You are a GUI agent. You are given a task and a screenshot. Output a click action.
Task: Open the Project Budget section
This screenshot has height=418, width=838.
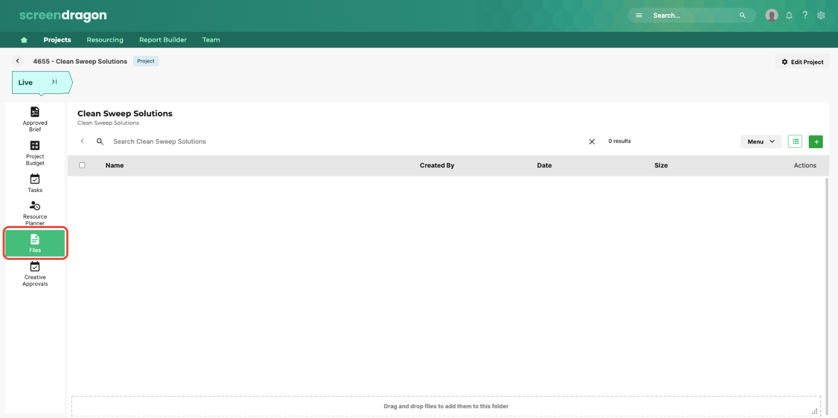[x=35, y=153]
